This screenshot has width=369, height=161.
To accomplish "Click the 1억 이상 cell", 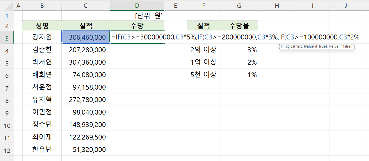I will [x=204, y=62].
